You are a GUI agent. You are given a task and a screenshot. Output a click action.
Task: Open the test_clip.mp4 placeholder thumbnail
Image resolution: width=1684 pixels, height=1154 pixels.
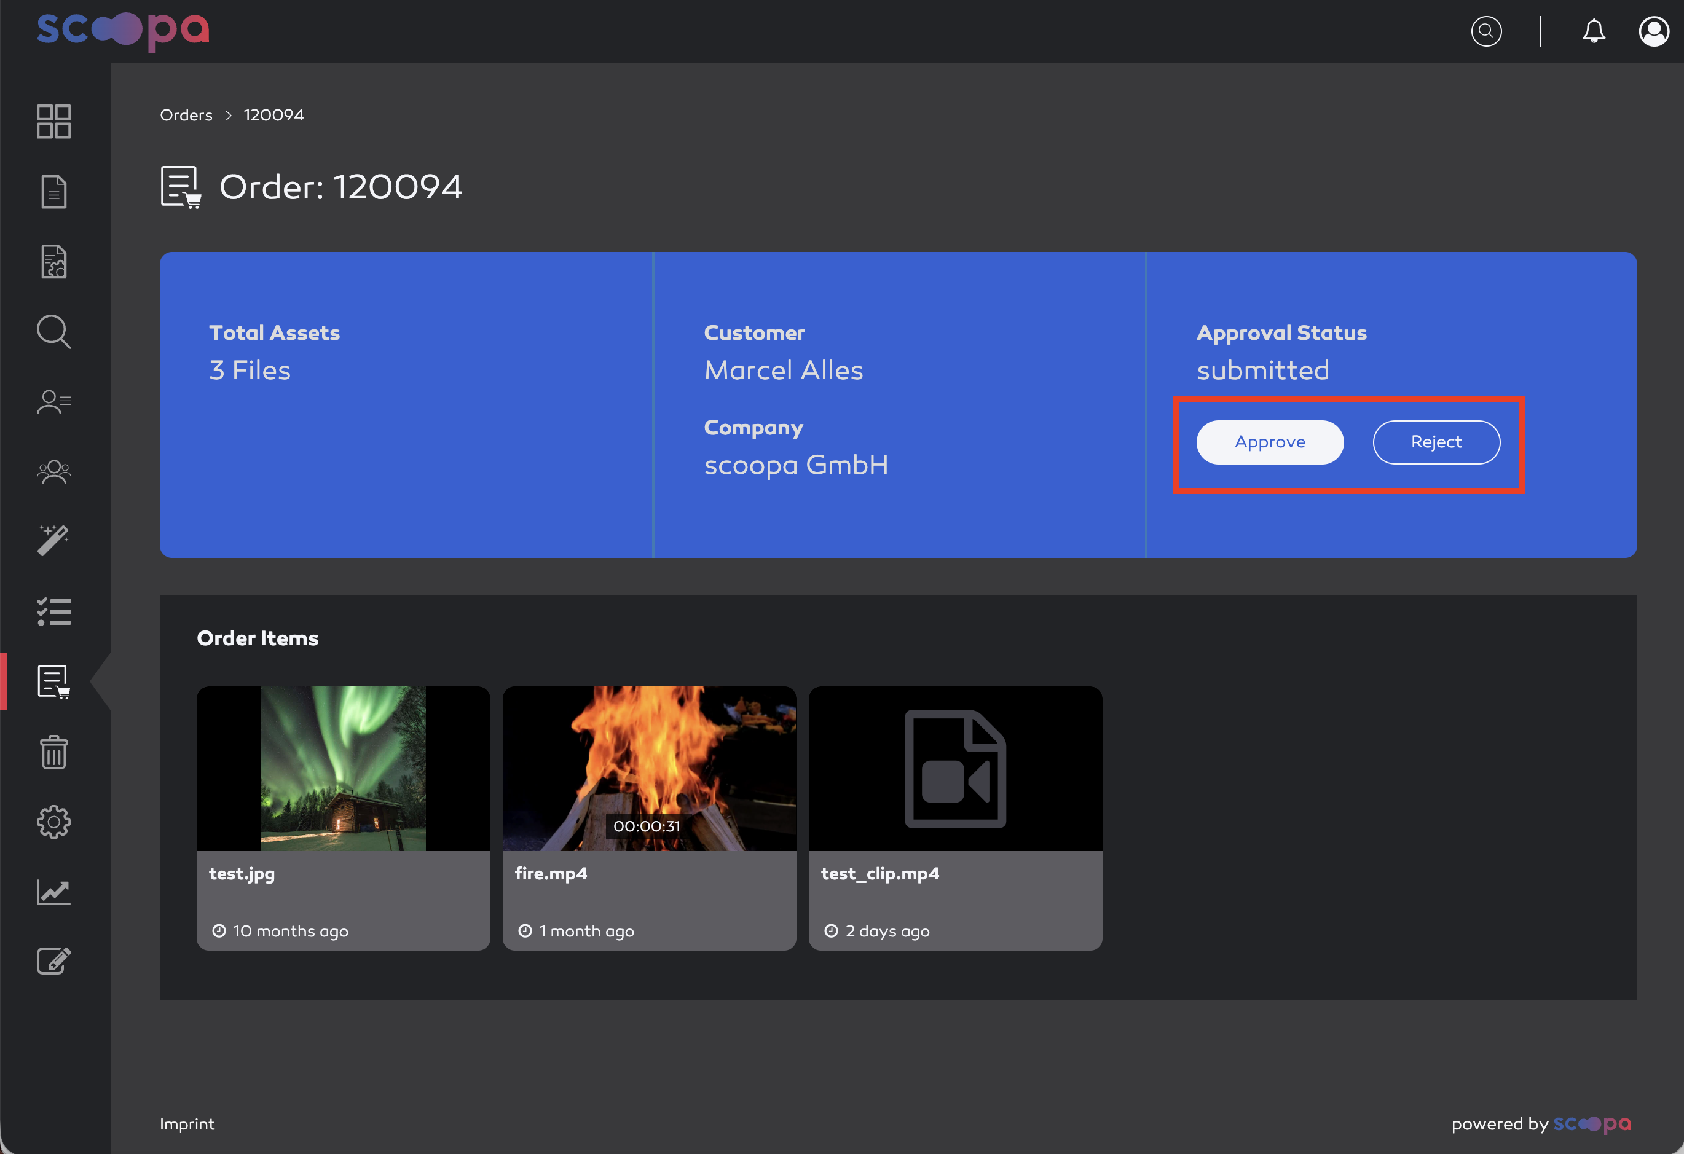(x=955, y=769)
